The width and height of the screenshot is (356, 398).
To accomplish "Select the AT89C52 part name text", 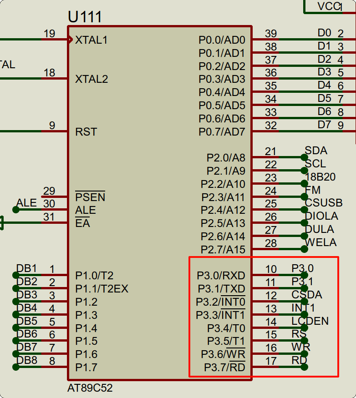I will (90, 388).
